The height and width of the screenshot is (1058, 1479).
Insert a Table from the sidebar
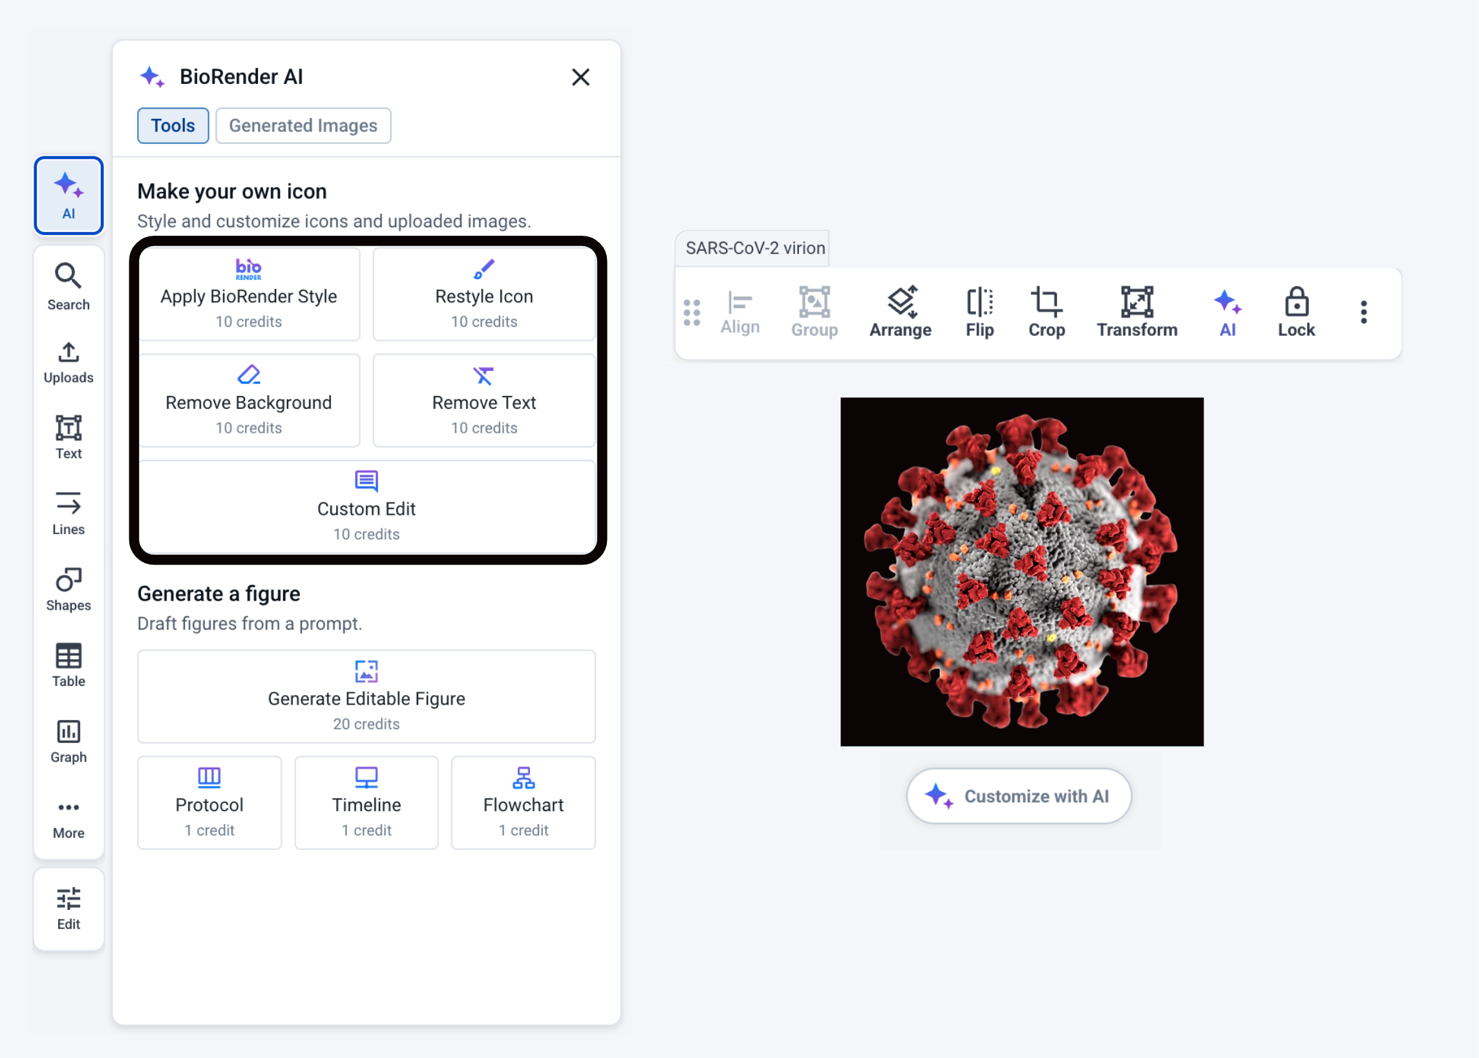click(x=69, y=666)
